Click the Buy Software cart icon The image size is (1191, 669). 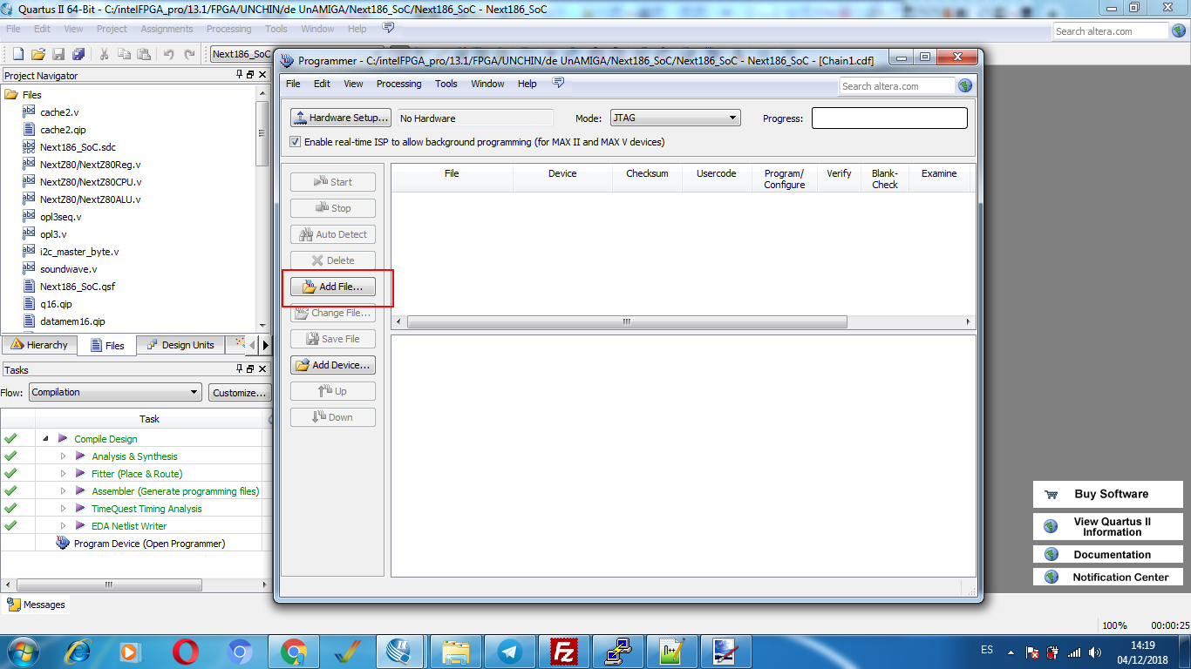click(x=1051, y=494)
